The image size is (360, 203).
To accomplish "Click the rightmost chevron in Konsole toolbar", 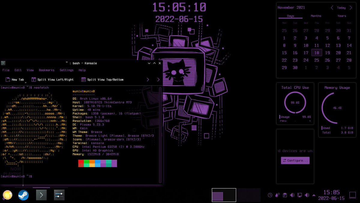I will click(158, 80).
